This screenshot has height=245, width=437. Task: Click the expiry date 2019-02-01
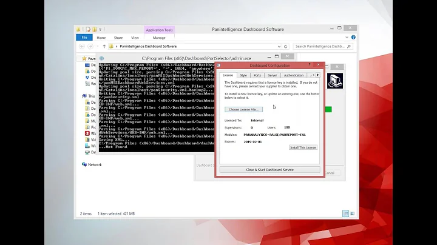[252, 142]
